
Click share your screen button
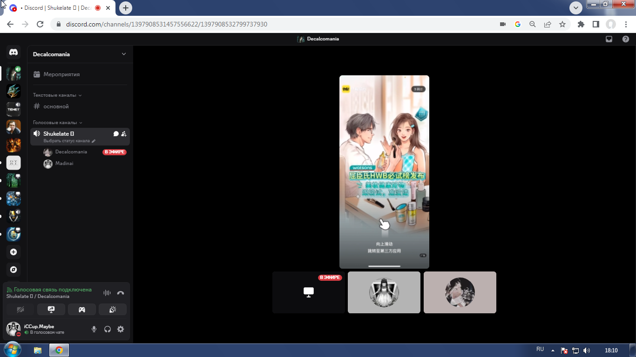pyautogui.click(x=51, y=310)
